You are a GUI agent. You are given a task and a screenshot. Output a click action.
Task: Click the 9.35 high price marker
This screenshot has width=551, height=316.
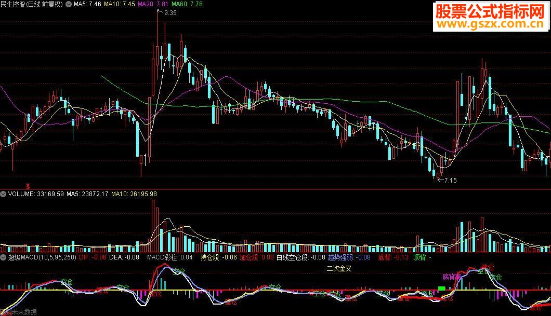170,13
